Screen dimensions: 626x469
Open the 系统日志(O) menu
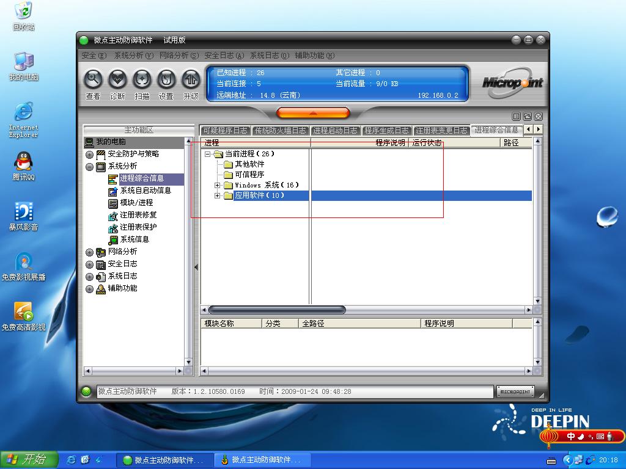[270, 56]
